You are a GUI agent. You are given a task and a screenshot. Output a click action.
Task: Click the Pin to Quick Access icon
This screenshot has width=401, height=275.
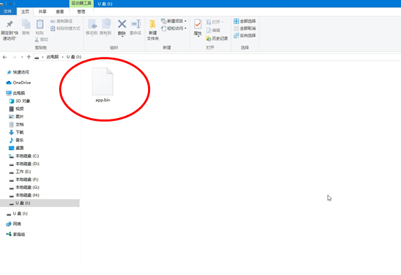click(x=10, y=24)
